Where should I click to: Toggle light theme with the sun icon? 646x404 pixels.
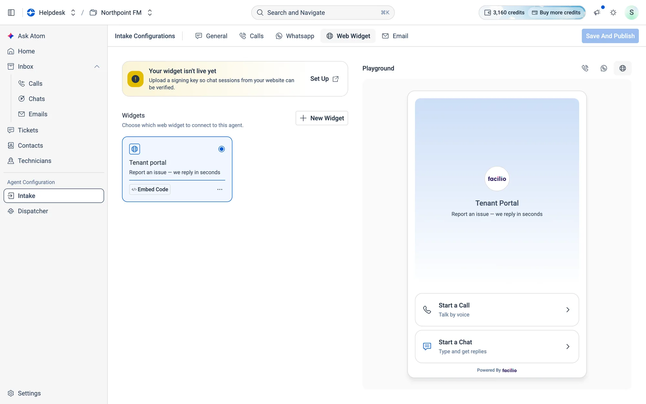613,13
